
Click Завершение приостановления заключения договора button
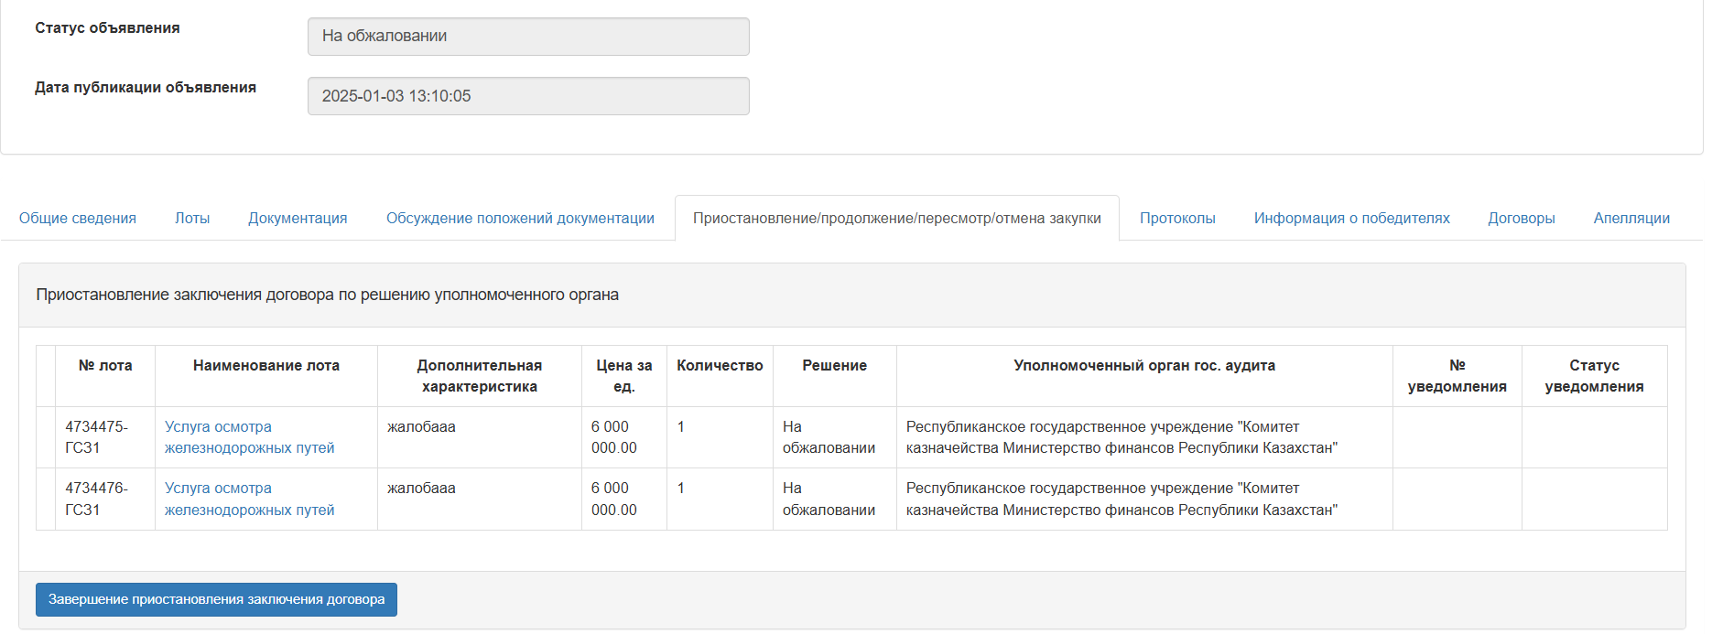click(x=216, y=599)
